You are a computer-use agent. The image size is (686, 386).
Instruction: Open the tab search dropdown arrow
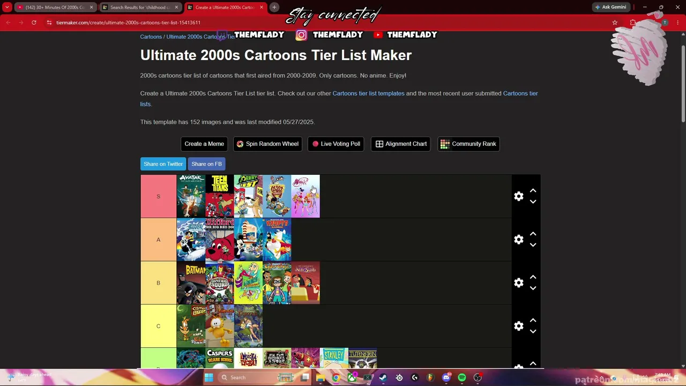[7, 8]
